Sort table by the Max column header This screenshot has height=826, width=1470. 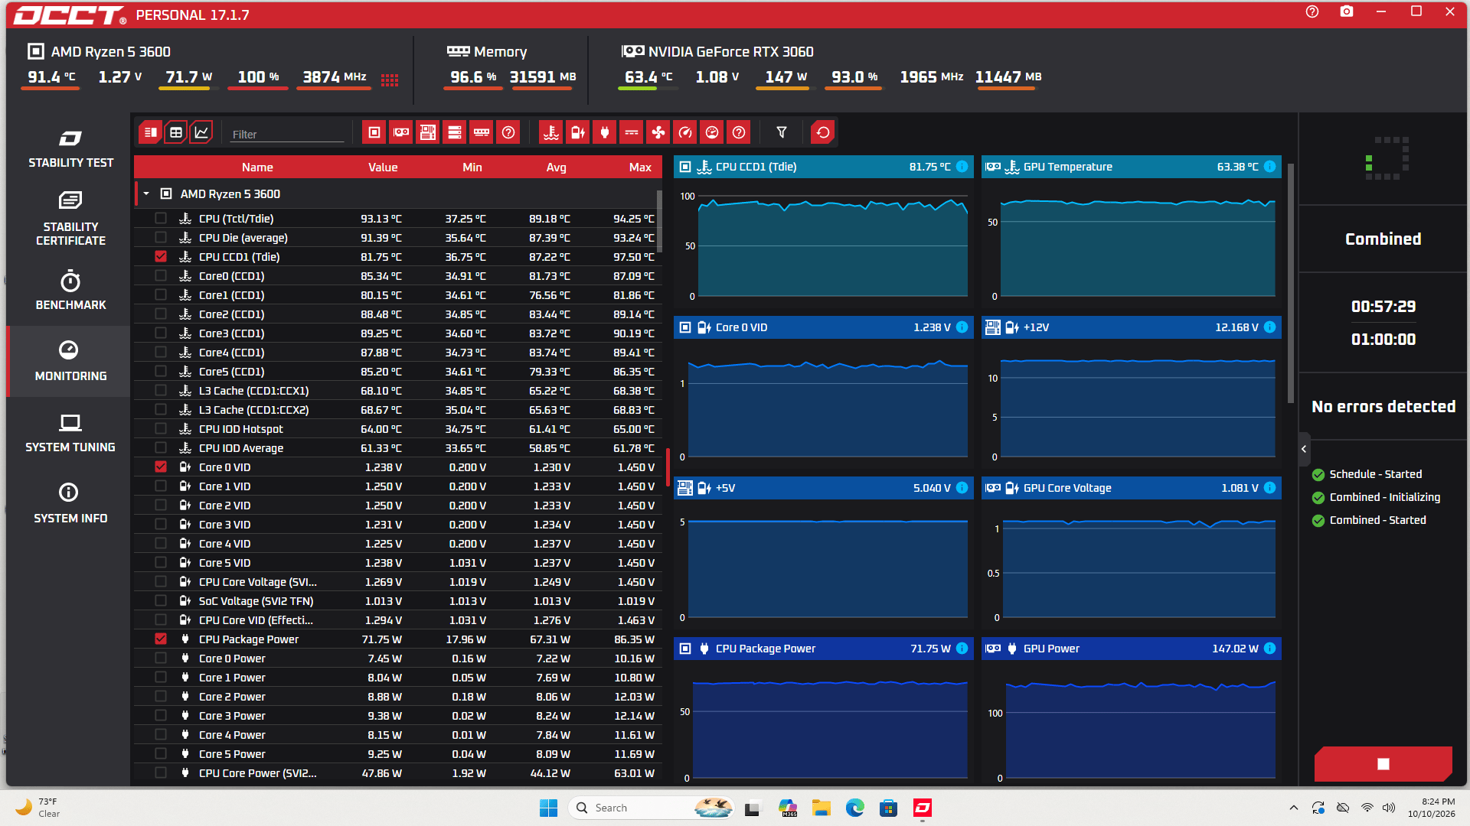pos(640,167)
